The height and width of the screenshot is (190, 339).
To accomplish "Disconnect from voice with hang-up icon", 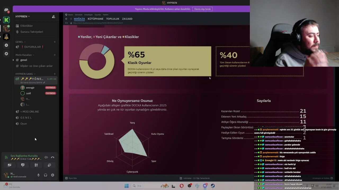I will coord(53,157).
